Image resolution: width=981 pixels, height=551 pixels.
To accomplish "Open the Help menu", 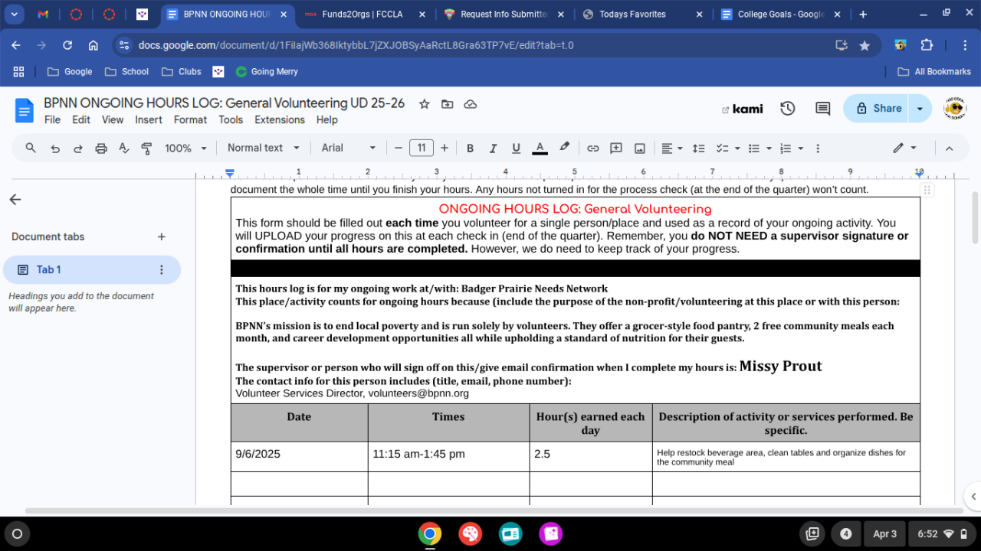I will [x=327, y=119].
